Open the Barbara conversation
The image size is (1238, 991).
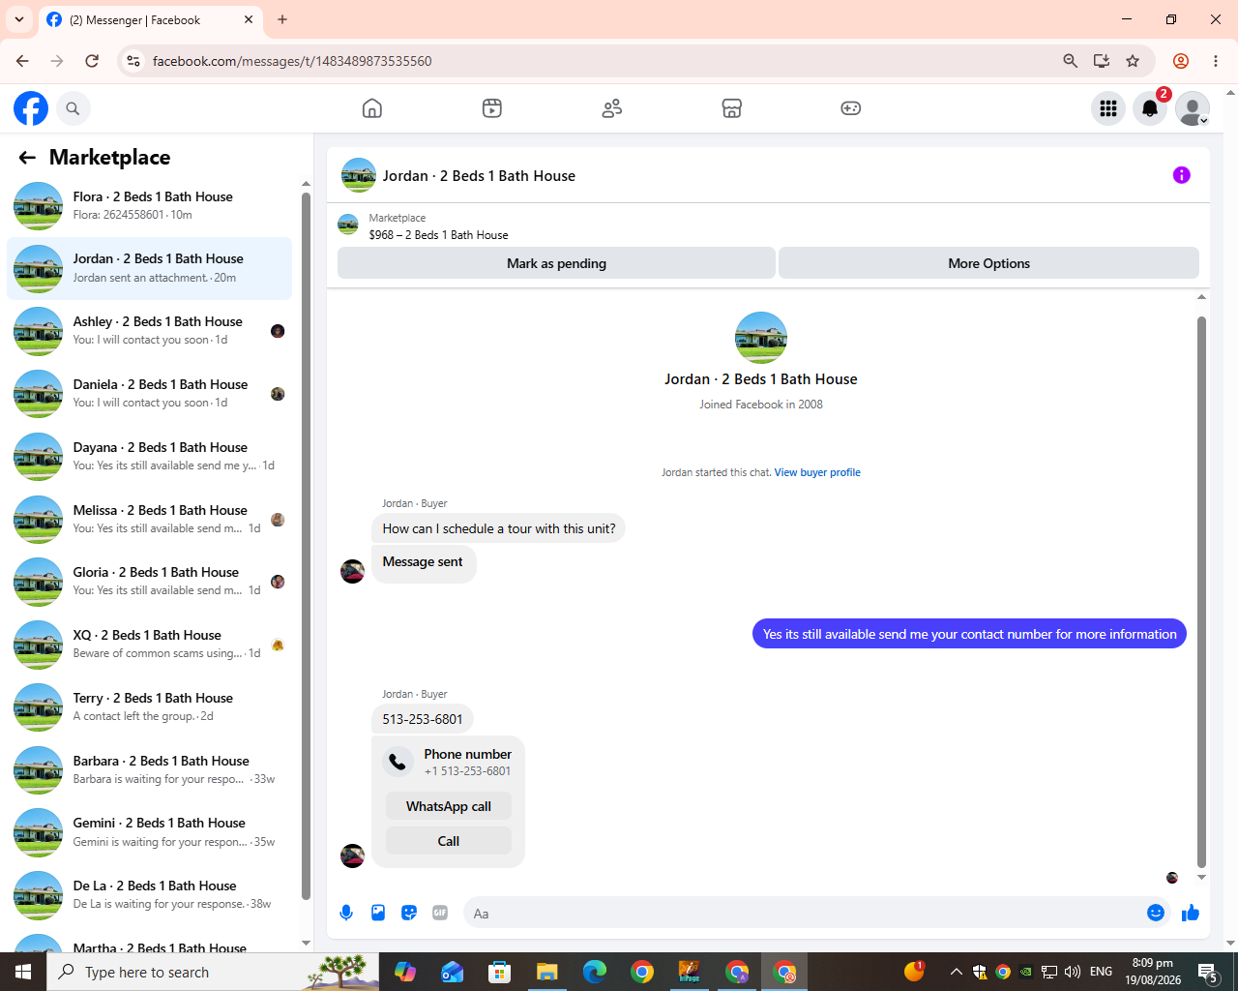pyautogui.click(x=150, y=770)
